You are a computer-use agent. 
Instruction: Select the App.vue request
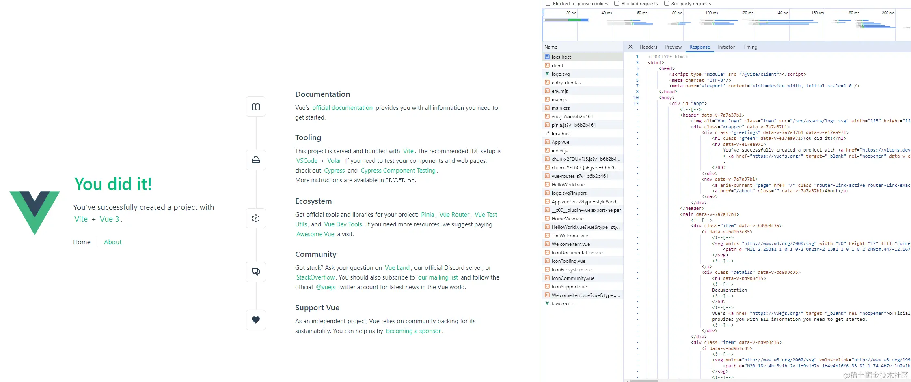583,142
